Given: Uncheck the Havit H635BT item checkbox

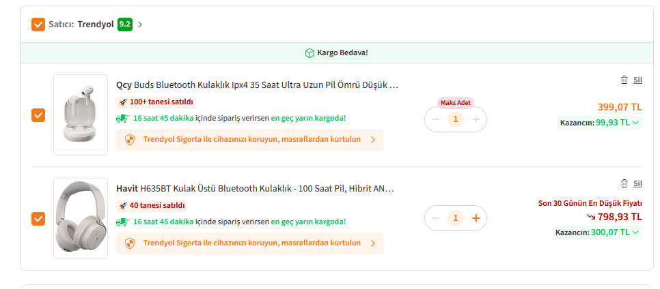Looking at the screenshot, I should (x=38, y=218).
